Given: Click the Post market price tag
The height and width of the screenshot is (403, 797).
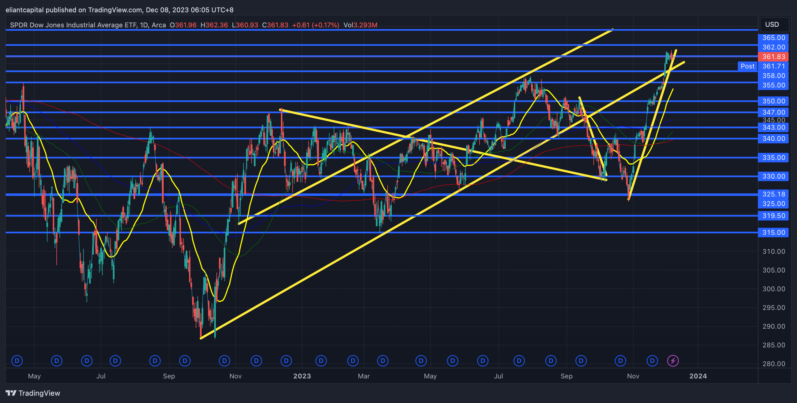Looking at the screenshot, I should pyautogui.click(x=748, y=66).
